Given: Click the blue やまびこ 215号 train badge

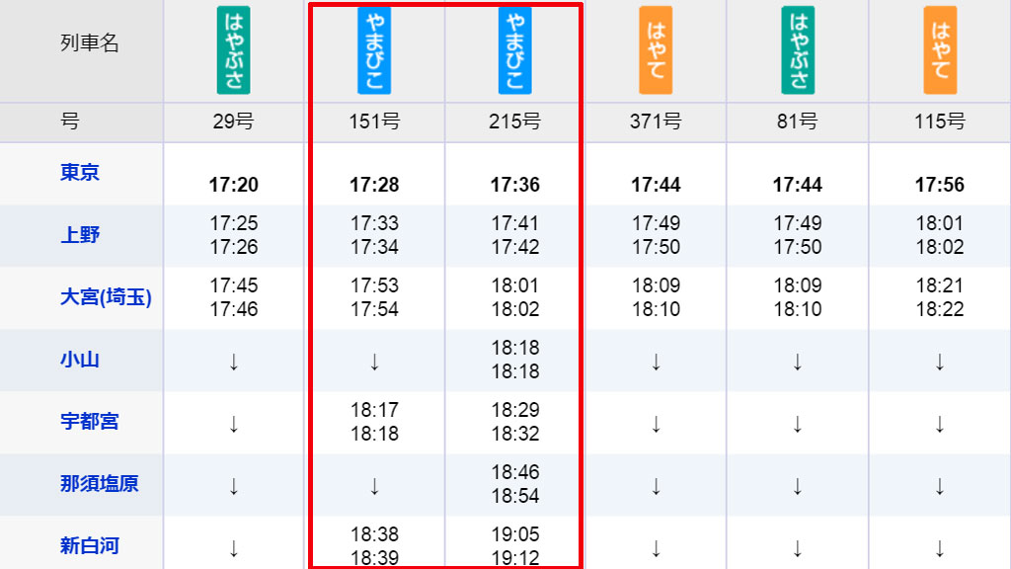Looking at the screenshot, I should pos(514,50).
